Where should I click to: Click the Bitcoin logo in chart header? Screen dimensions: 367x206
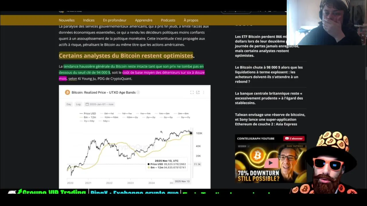[67, 92]
